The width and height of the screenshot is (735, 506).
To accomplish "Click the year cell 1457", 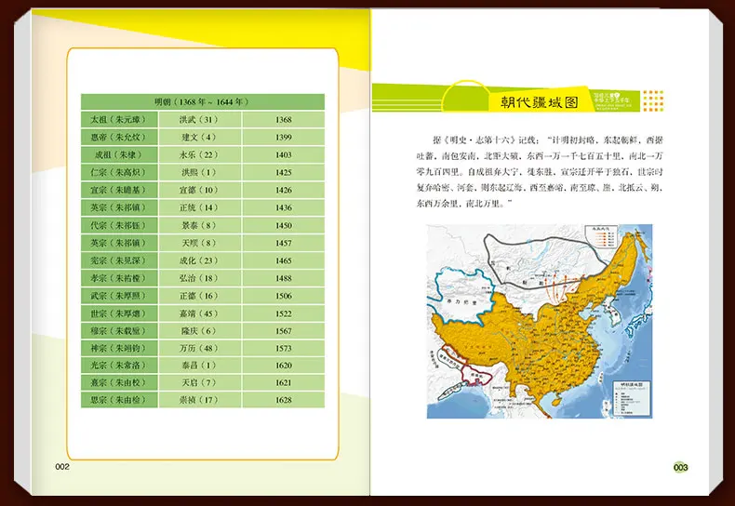I will [x=283, y=243].
